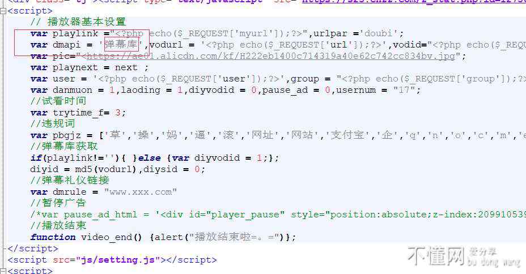Viewport: 526px width, 274px height.
Task: Click the "www.xxx.com" string
Action: (x=140, y=192)
